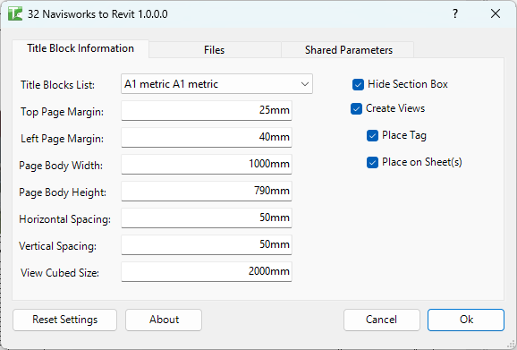Close the Navisworks to Revit dialog
Screen dimensions: 517x350
click(x=496, y=13)
